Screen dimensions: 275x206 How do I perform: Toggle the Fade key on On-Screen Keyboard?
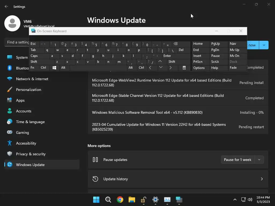point(237,68)
